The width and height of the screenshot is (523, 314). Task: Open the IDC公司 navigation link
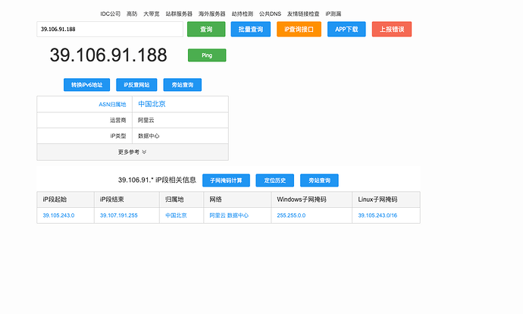click(111, 14)
